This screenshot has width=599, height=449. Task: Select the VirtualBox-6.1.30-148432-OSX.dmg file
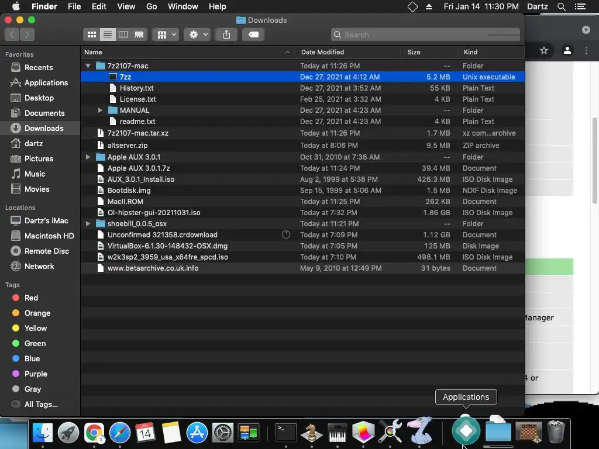pos(302,246)
